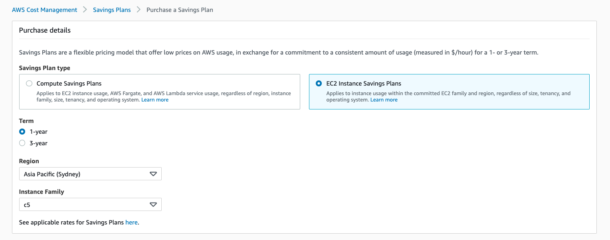Click the arrow icon in Instance Family field
The height and width of the screenshot is (240, 610).
153,205
